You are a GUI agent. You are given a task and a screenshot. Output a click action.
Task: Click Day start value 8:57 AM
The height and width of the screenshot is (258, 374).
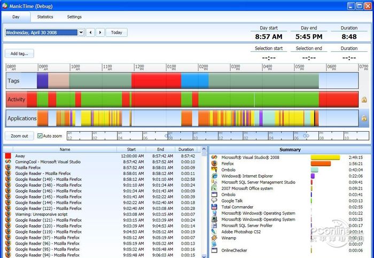[x=269, y=37]
